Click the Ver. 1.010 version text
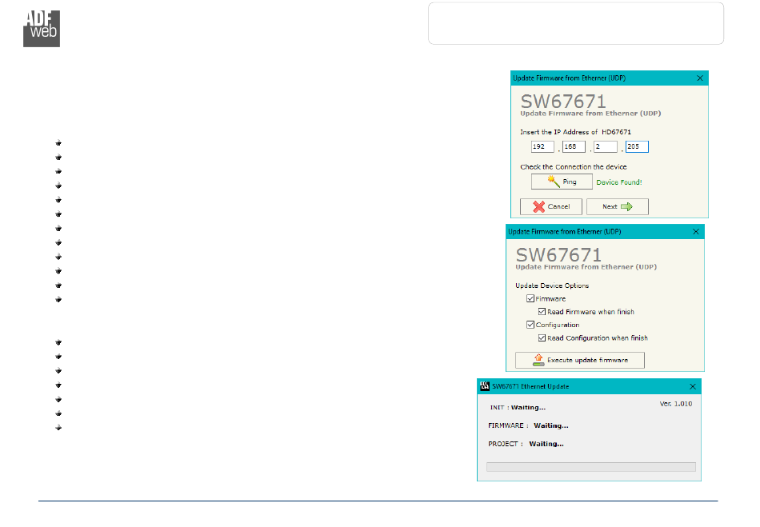The height and width of the screenshot is (527, 760). point(676,404)
